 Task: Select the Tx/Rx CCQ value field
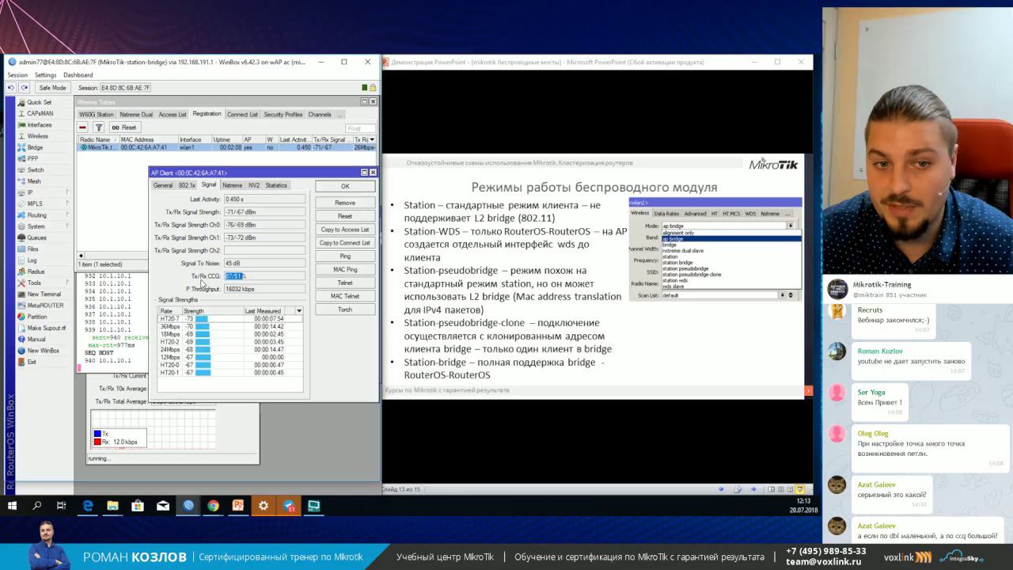click(264, 276)
